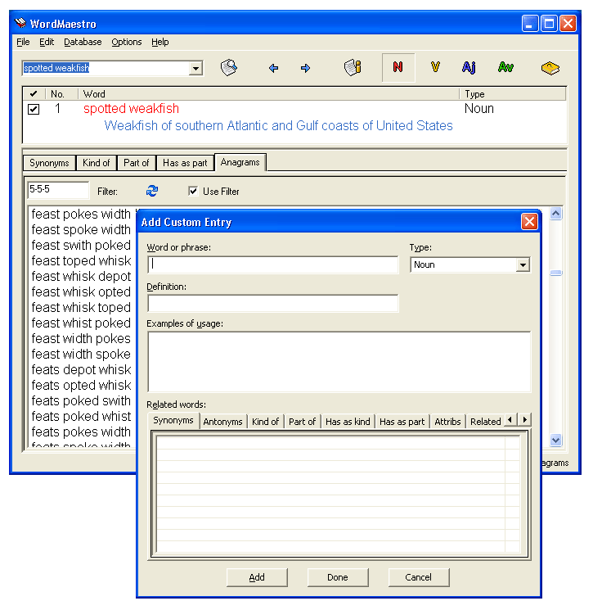Click the Cancel button

419,577
